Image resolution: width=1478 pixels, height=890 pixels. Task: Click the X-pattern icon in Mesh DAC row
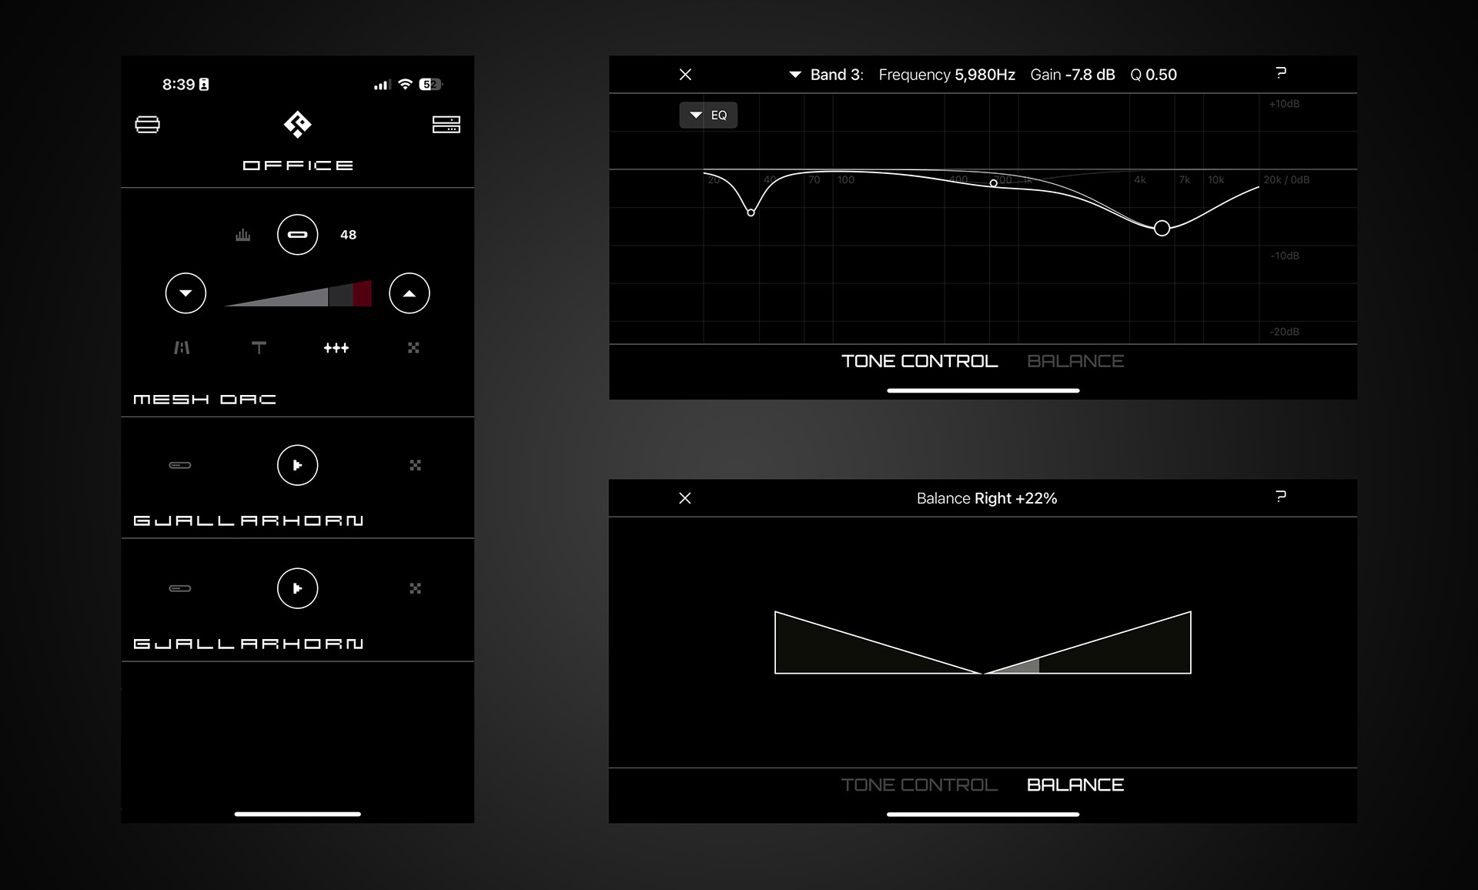[x=413, y=348]
